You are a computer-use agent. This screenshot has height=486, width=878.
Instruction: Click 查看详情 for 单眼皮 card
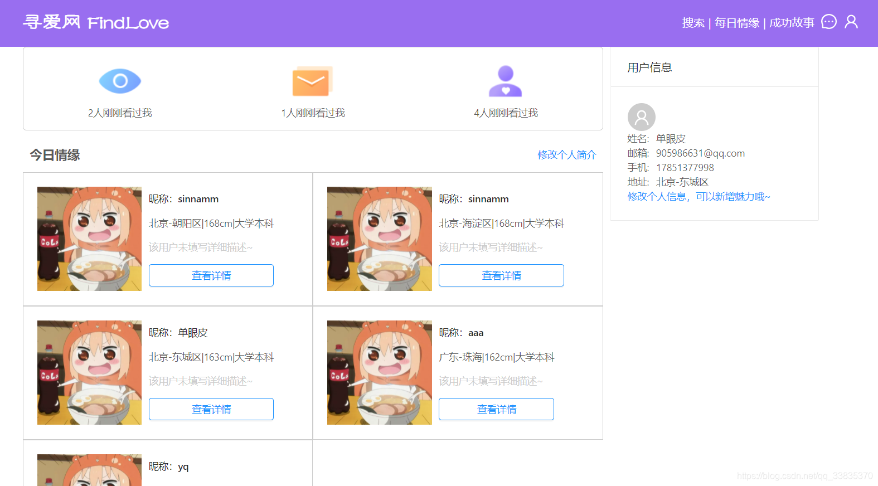[211, 409]
